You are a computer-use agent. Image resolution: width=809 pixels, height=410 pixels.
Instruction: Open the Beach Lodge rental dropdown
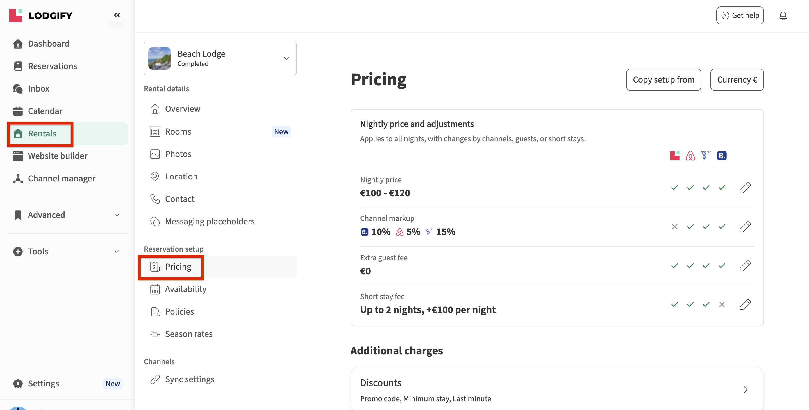pyautogui.click(x=220, y=58)
